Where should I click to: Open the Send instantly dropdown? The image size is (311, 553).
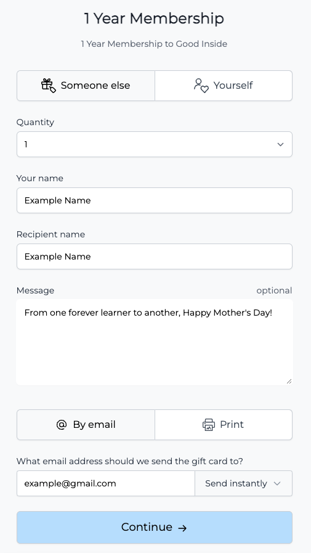coord(243,483)
